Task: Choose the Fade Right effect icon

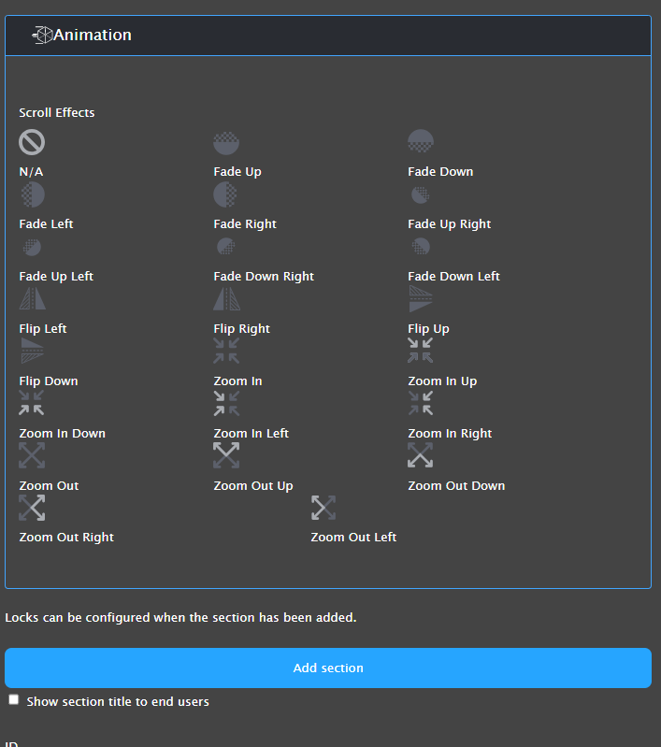Action: pos(226,194)
